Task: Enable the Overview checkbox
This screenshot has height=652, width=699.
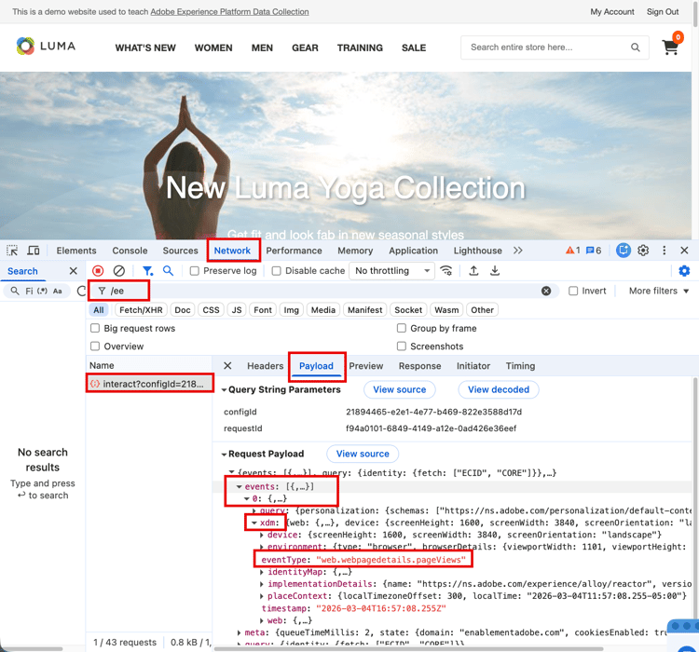Action: (x=95, y=346)
